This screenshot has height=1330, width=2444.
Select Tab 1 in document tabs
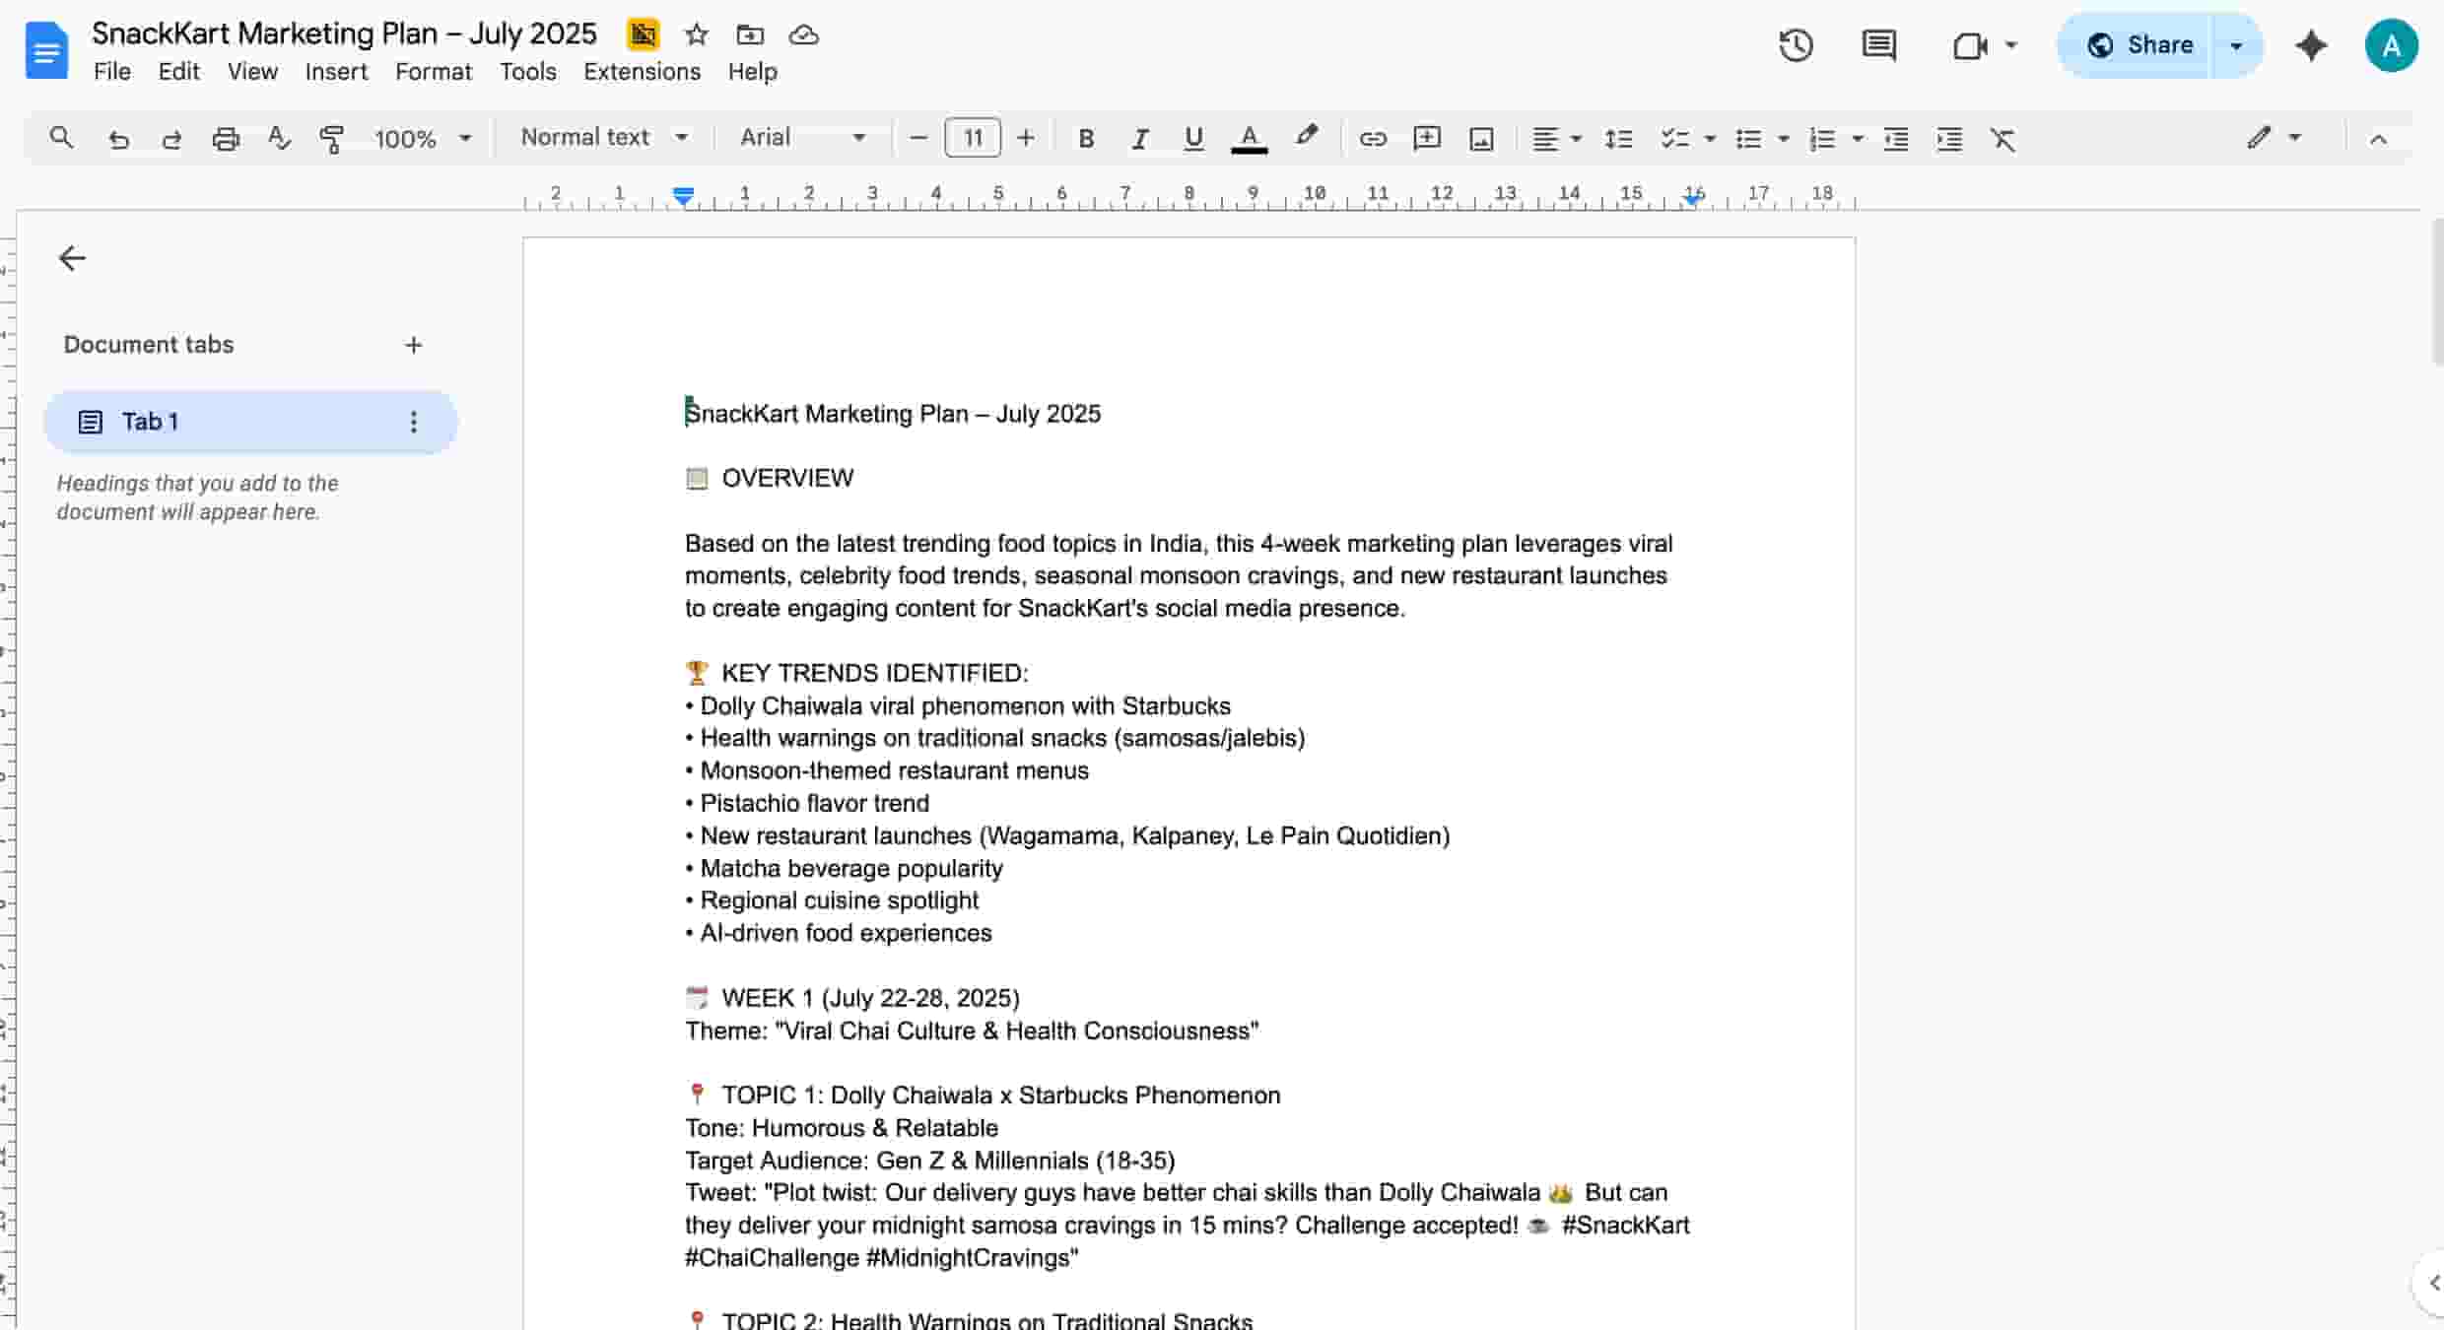250,422
